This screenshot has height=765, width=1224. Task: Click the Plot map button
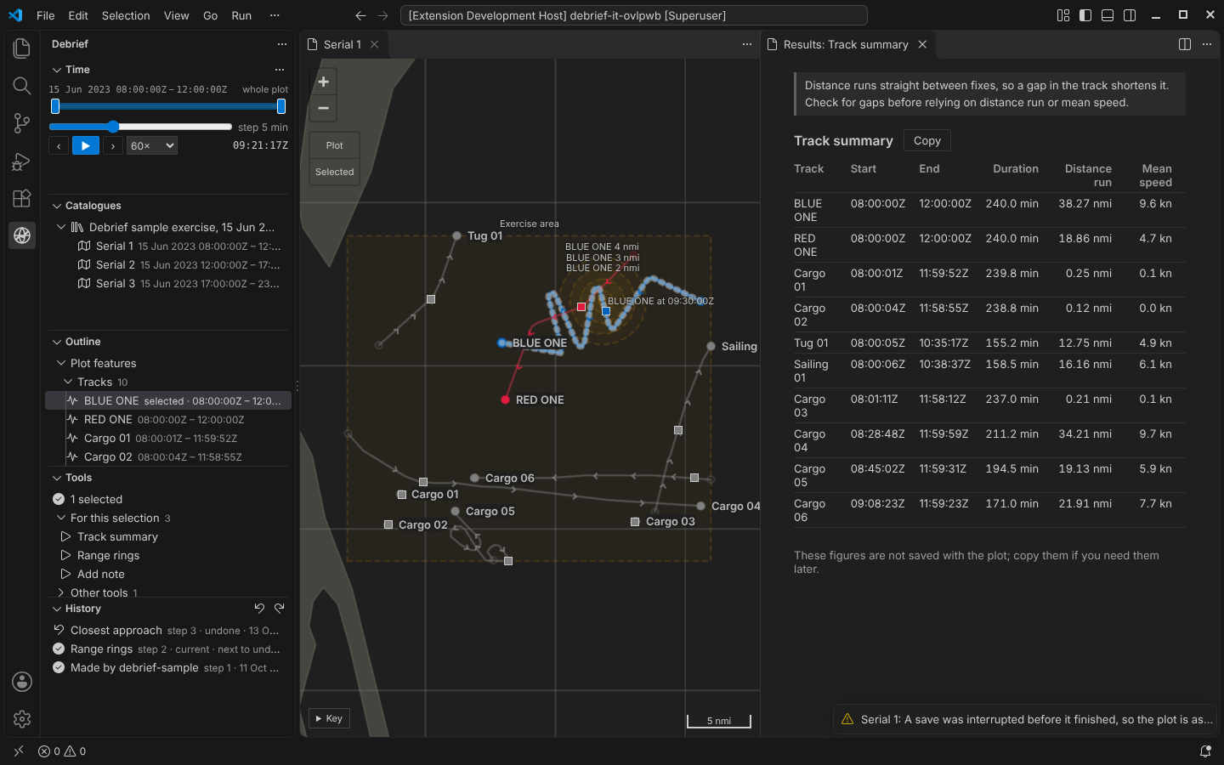pos(335,145)
